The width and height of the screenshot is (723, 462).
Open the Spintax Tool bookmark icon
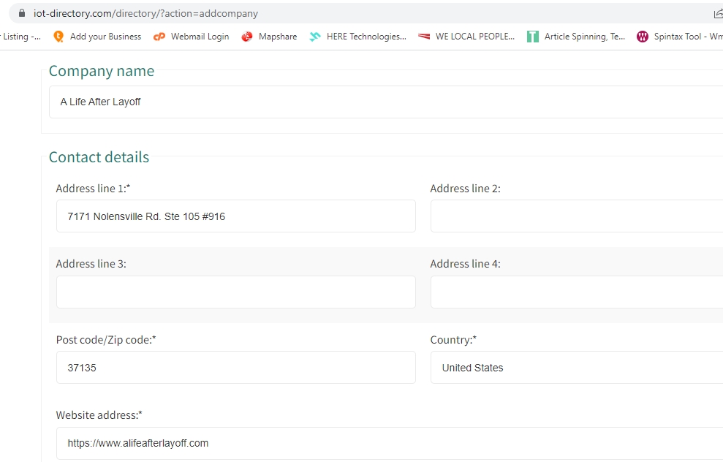click(x=643, y=37)
